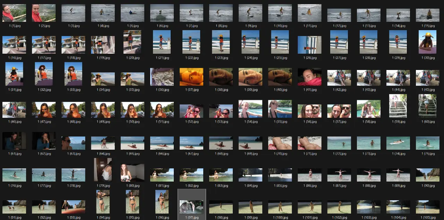
Task: Select the dark photo thumbnail 1 (61).jpg
Action: [14, 141]
